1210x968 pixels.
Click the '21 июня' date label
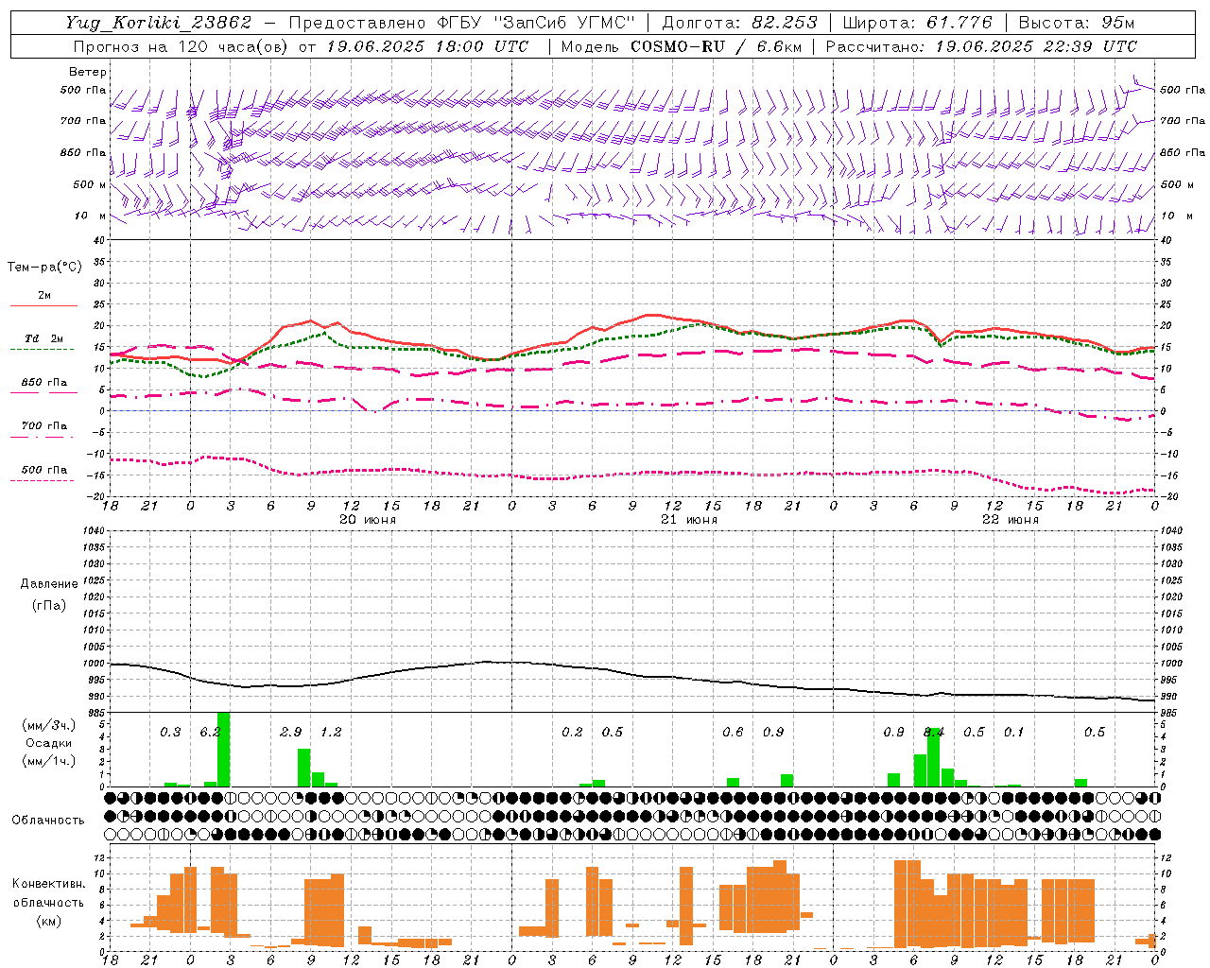[689, 519]
